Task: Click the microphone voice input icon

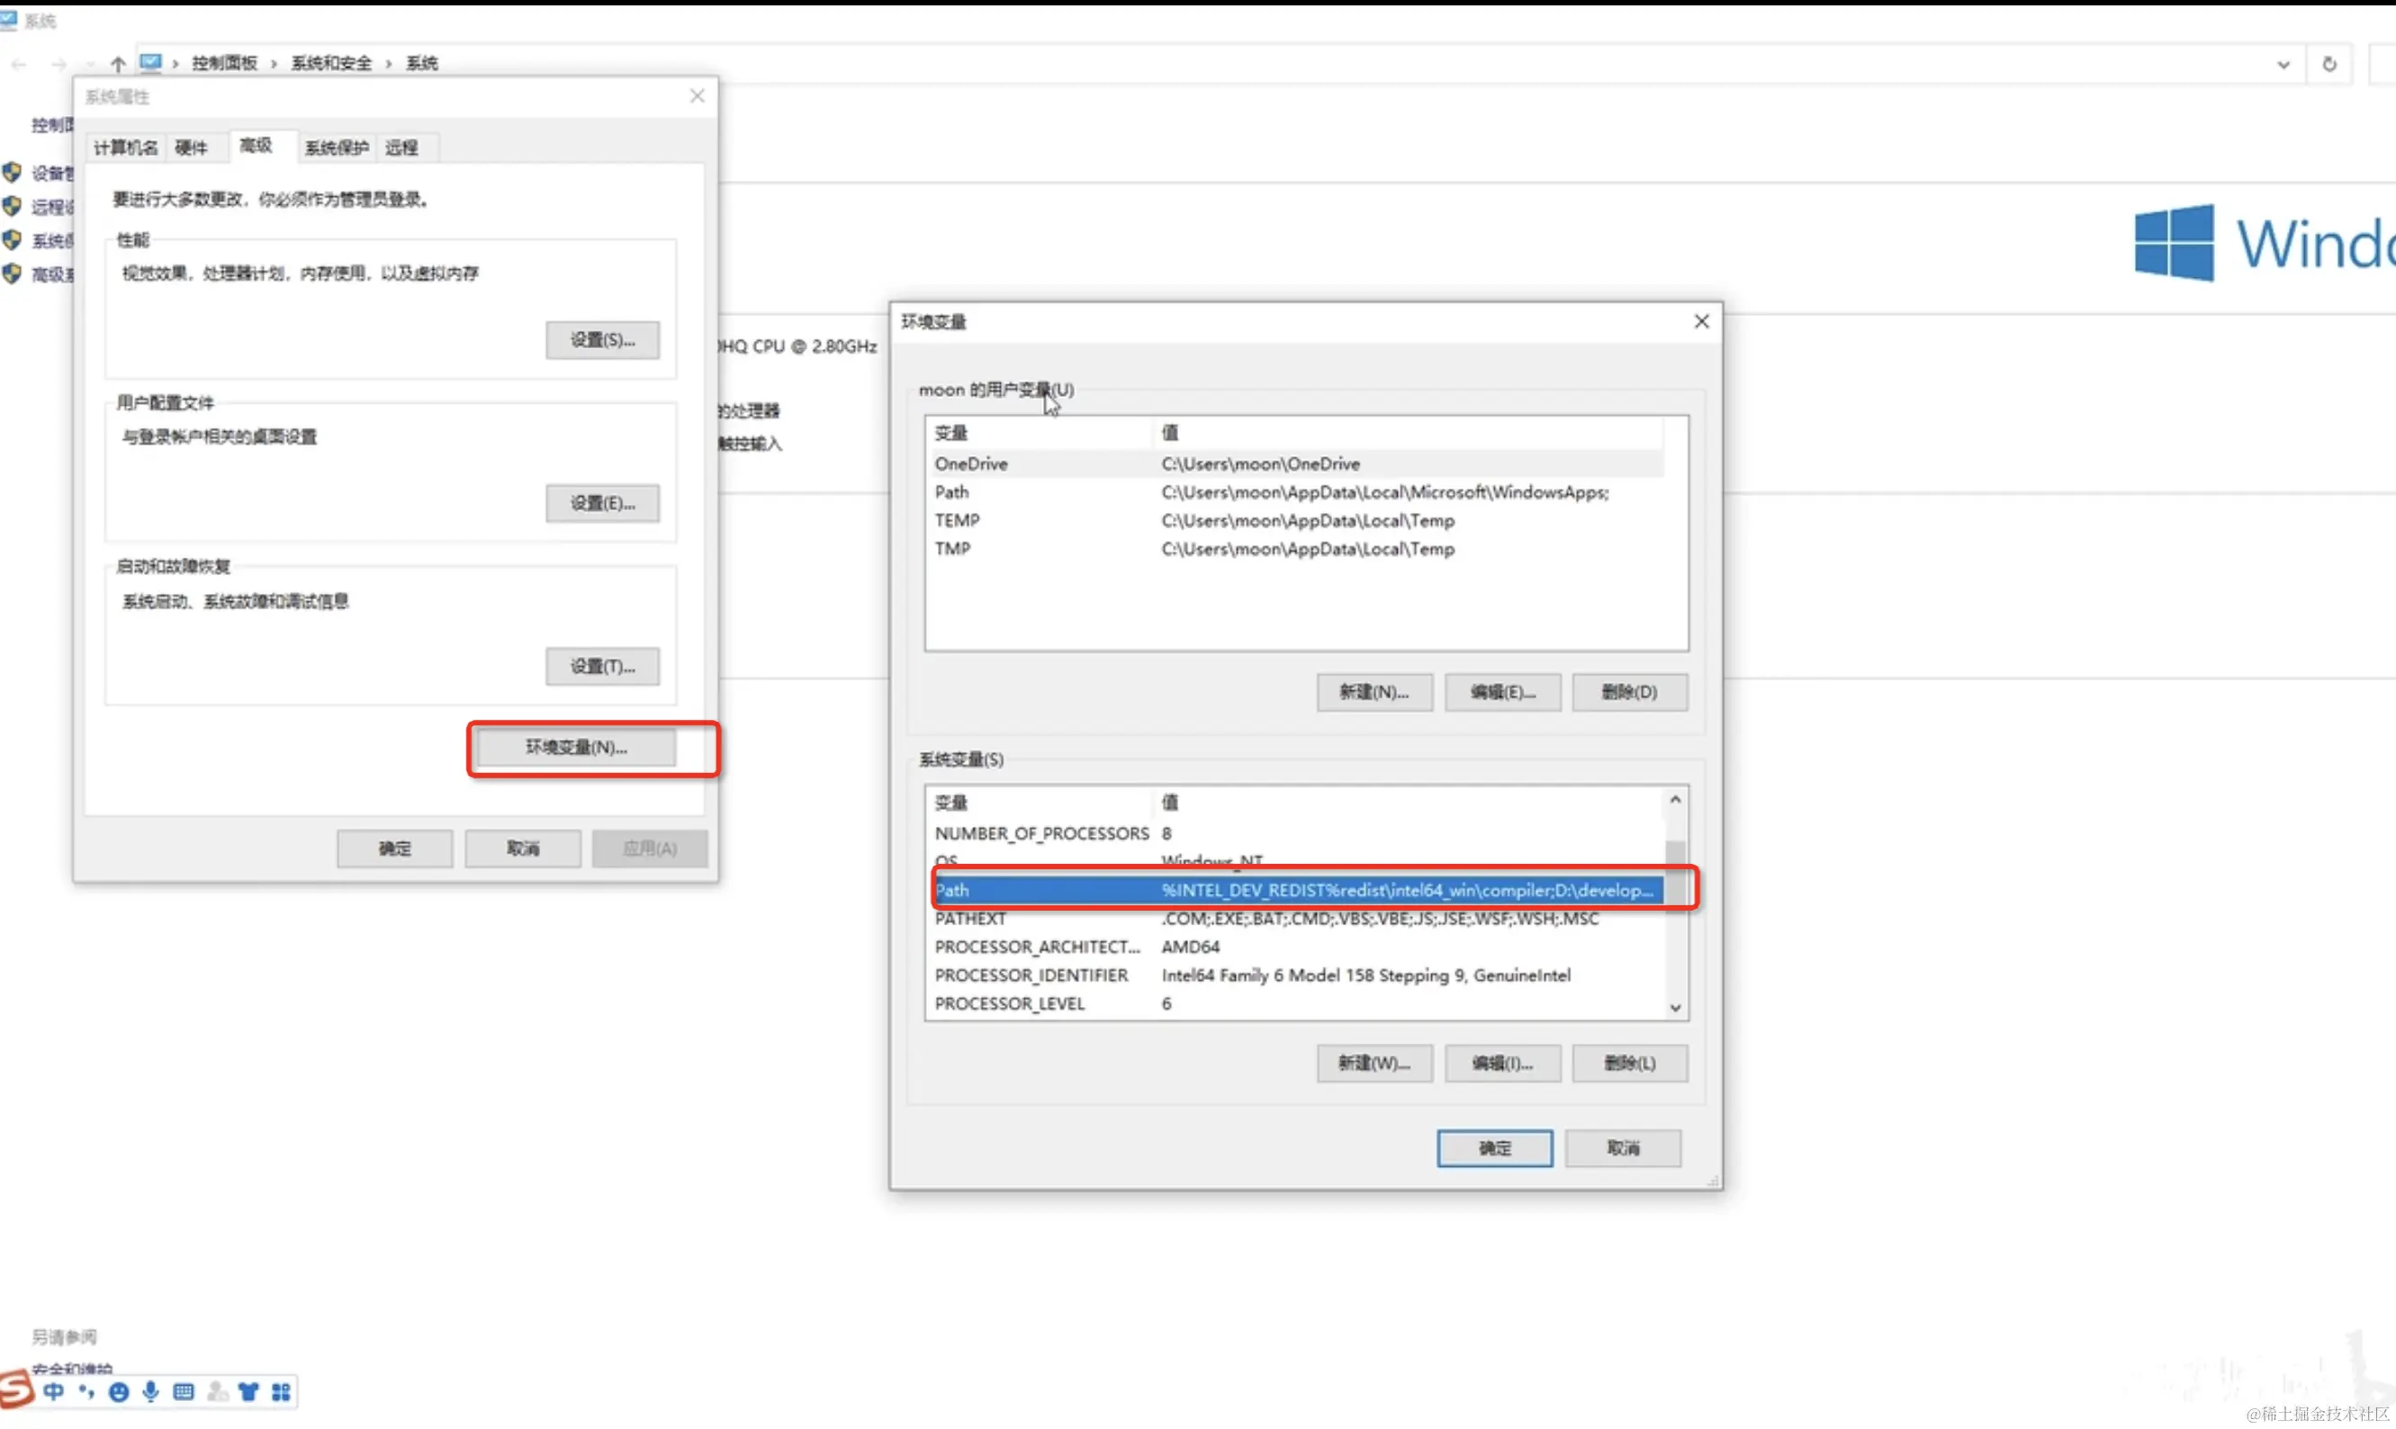Action: 151,1391
